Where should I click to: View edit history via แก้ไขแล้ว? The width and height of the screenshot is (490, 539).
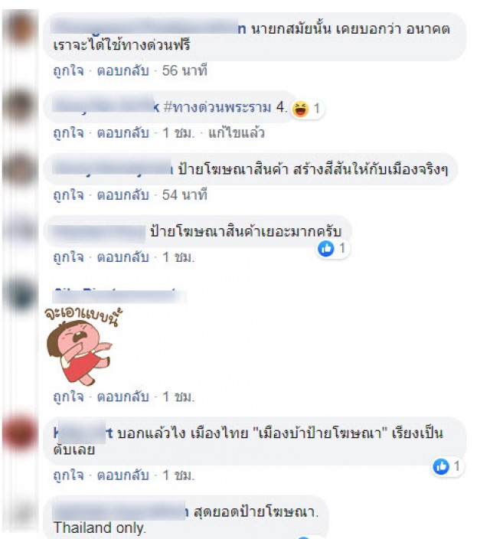pyautogui.click(x=237, y=133)
